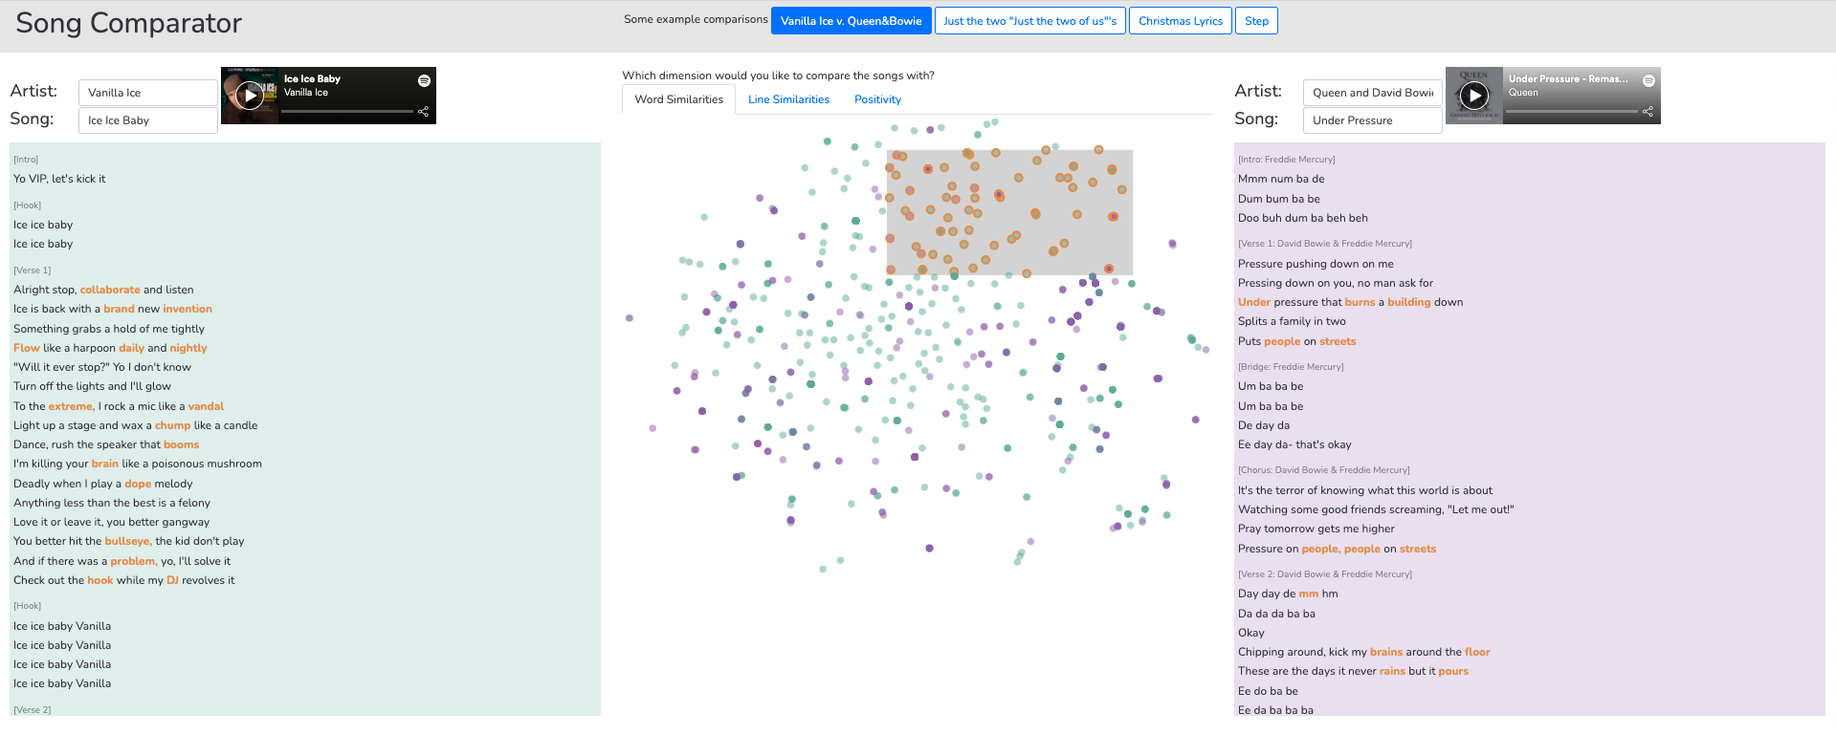Load the Christmas Lyrics example comparison
The image size is (1836, 735).
click(x=1181, y=21)
